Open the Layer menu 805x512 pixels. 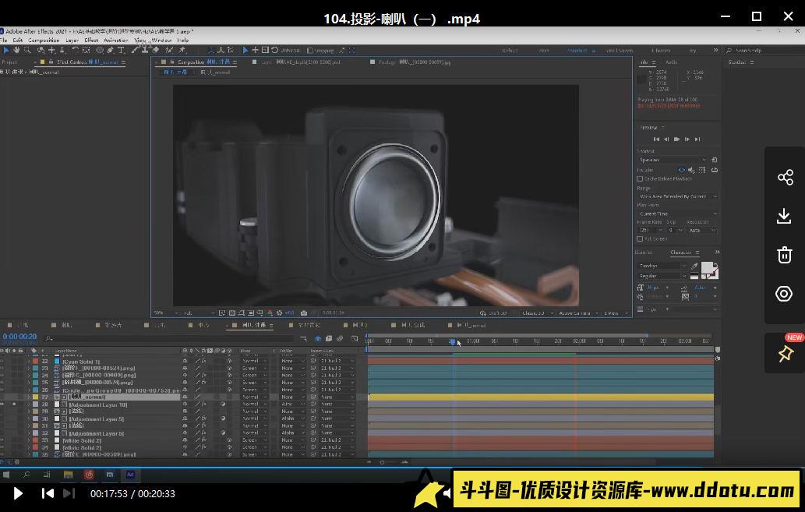(x=72, y=40)
